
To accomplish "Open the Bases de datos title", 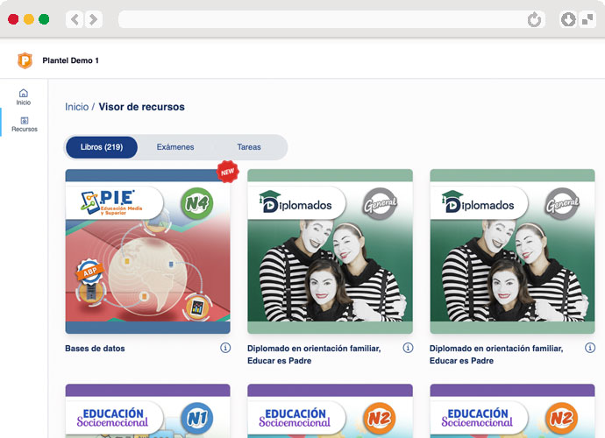I will [95, 349].
